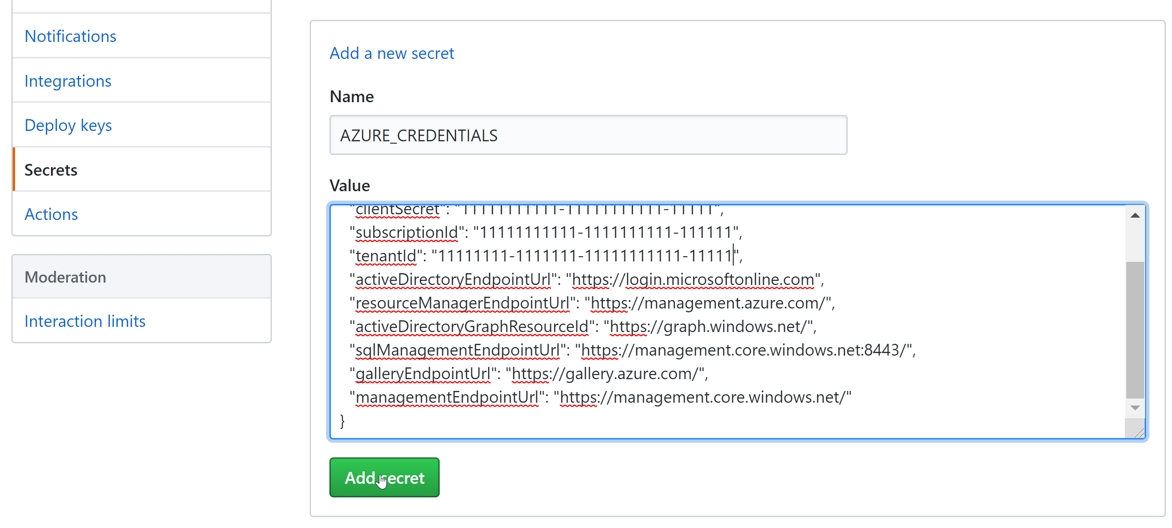The width and height of the screenshot is (1172, 528).
Task: Click the Notifications sidebar link
Action: 70,35
